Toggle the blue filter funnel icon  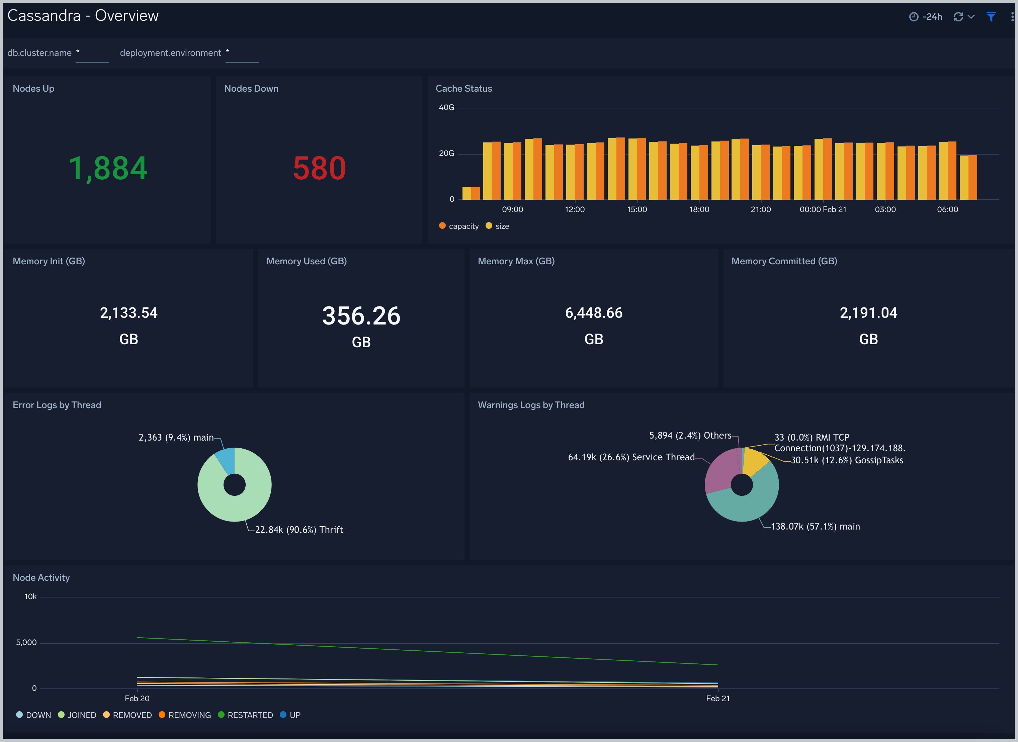(991, 17)
